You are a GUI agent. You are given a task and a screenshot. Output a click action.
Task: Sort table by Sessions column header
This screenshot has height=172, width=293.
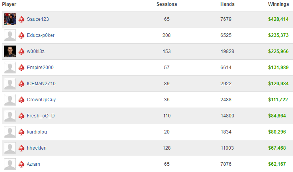[167, 4]
